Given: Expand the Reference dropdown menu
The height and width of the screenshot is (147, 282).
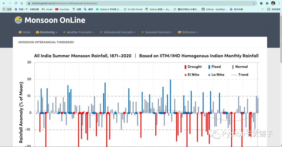Looking at the screenshot, I should (x=188, y=32).
